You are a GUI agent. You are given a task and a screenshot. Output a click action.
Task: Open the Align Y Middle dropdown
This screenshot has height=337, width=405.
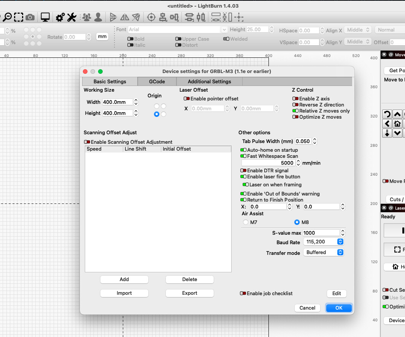[358, 42]
